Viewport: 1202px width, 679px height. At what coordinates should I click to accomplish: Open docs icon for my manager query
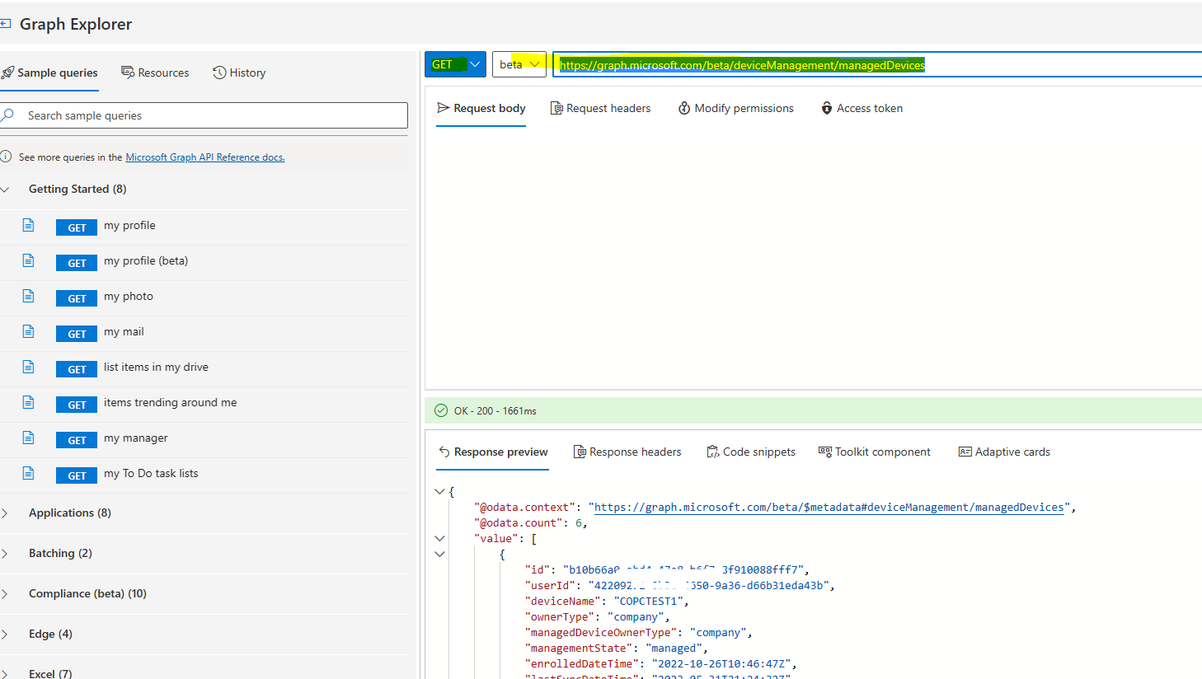(28, 438)
